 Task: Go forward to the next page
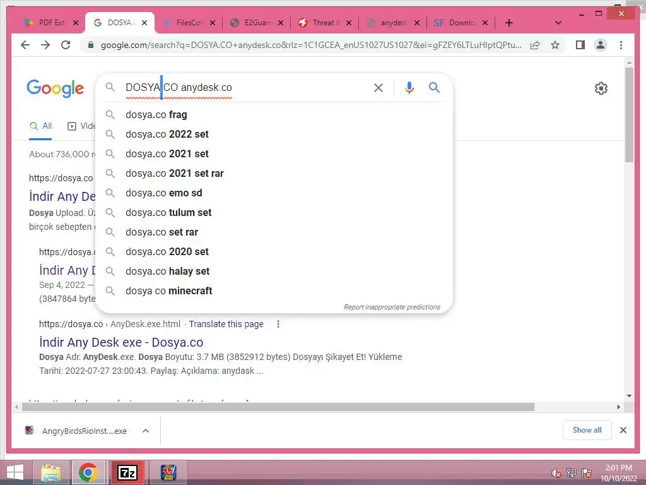(45, 45)
